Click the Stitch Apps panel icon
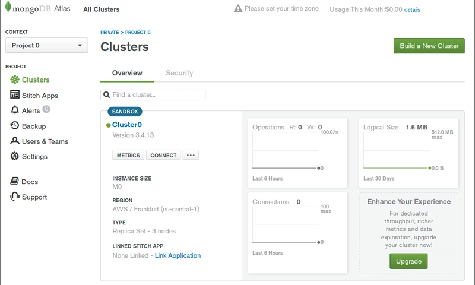Screen dimensions: 475x285 14,94
